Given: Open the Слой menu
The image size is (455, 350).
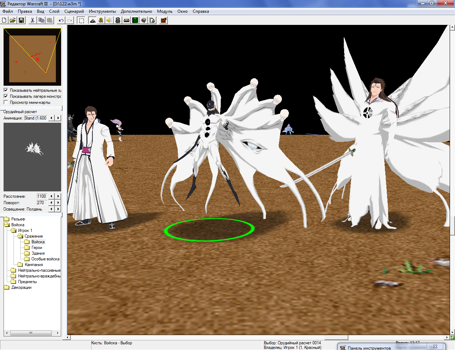Looking at the screenshot, I should tap(54, 11).
